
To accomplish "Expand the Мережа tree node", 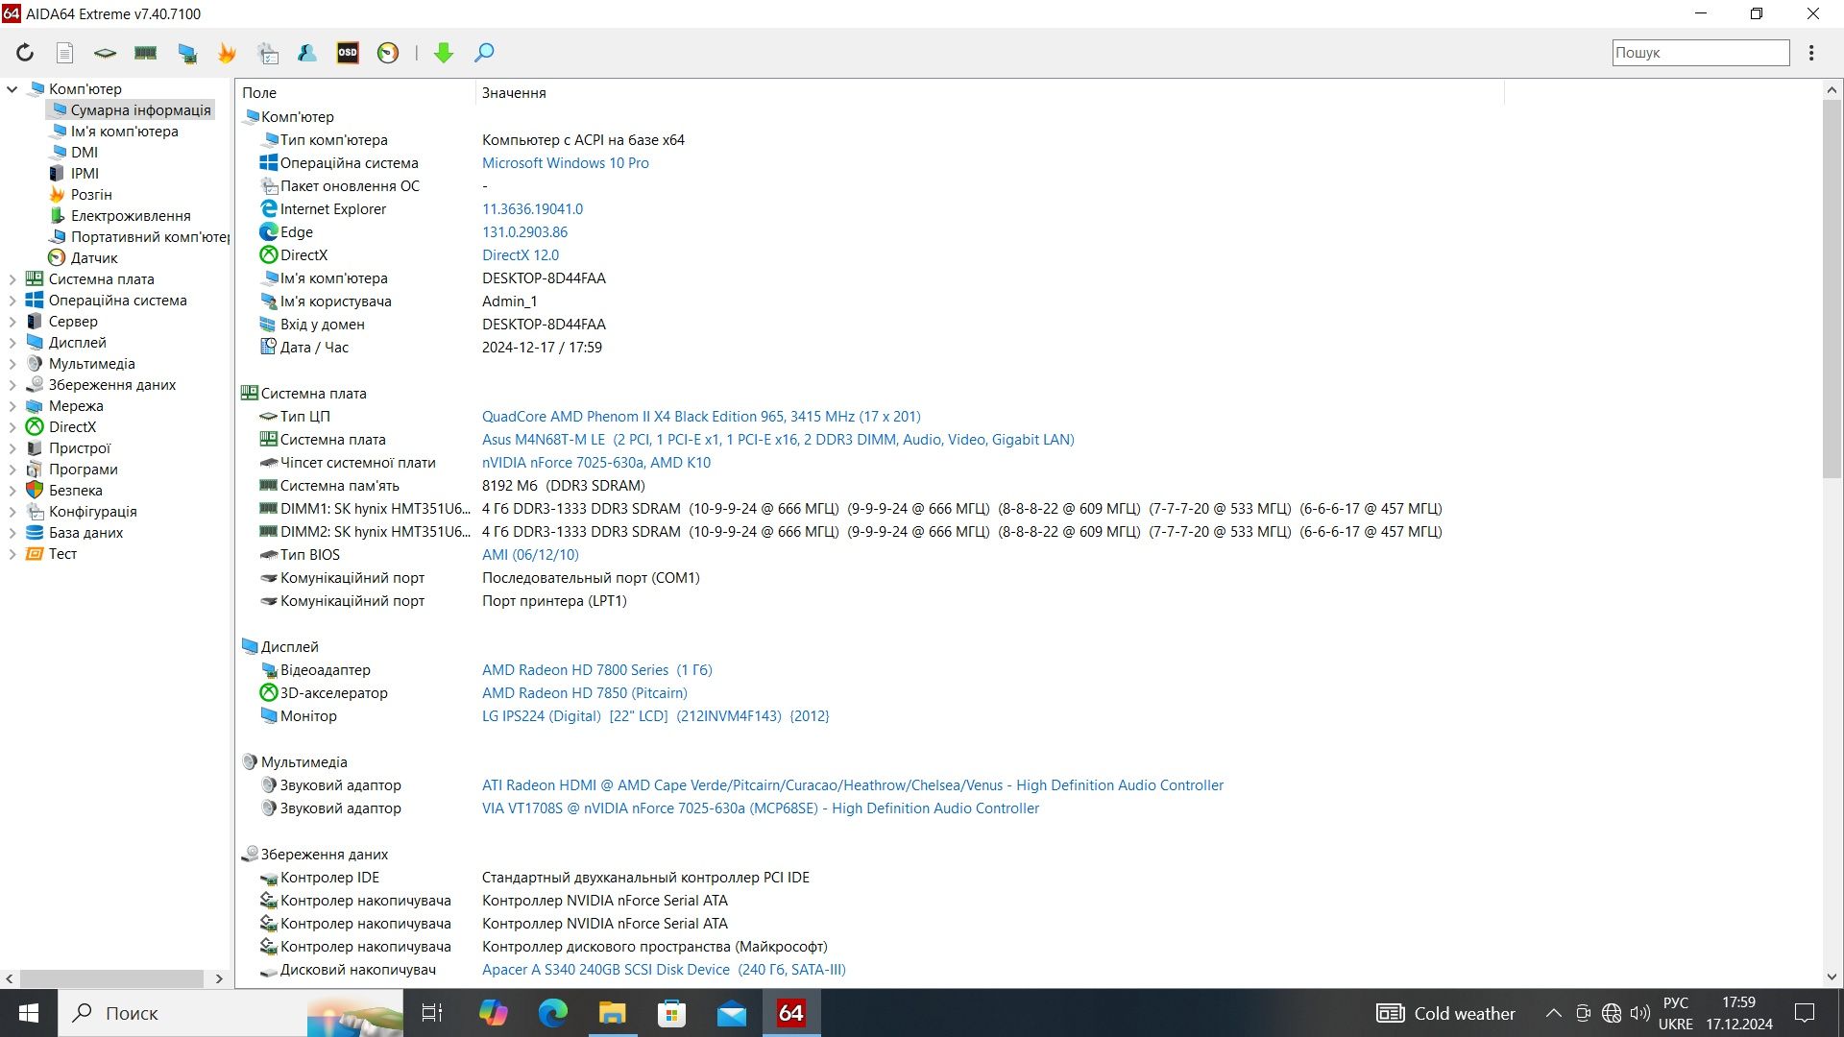I will click(12, 406).
